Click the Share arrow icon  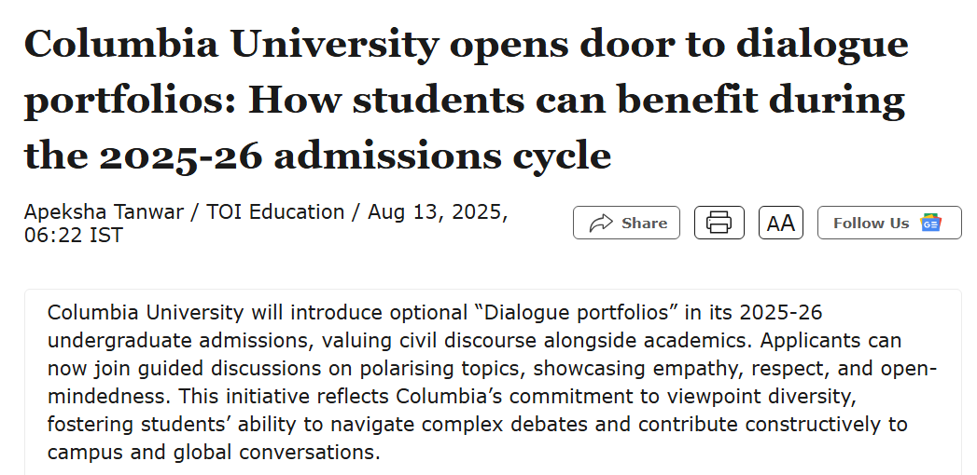coord(601,223)
